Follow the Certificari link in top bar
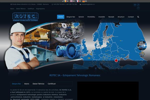 pos(31,9)
